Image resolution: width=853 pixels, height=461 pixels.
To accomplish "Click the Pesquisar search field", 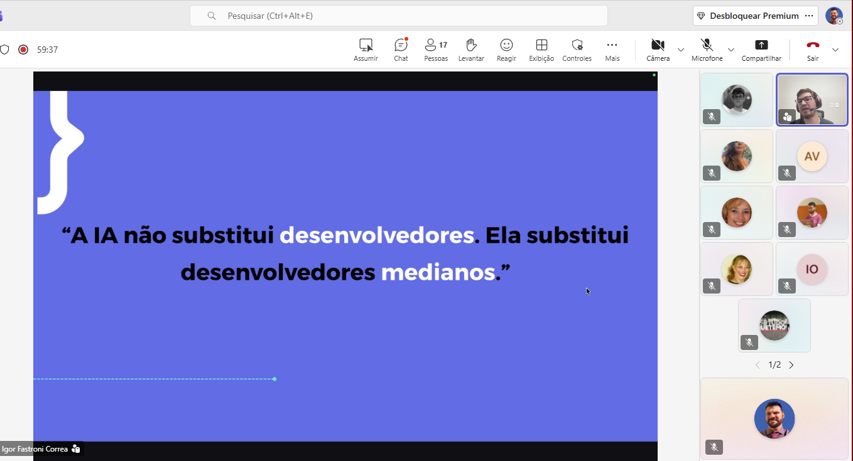I will pos(398,16).
